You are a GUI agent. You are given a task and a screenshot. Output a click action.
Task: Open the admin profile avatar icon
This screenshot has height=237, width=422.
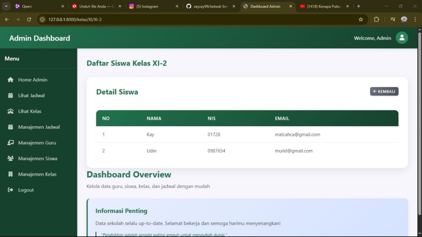pos(402,38)
